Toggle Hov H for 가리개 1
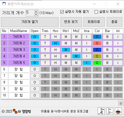This screenshot has width=124, height=117. 55,37
